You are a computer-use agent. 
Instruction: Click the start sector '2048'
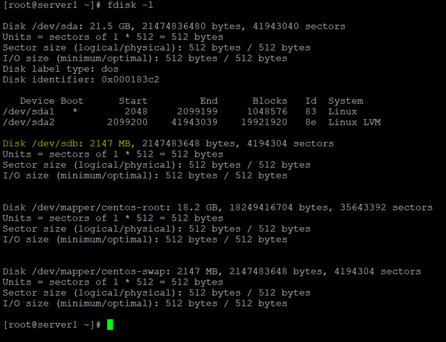click(x=136, y=111)
